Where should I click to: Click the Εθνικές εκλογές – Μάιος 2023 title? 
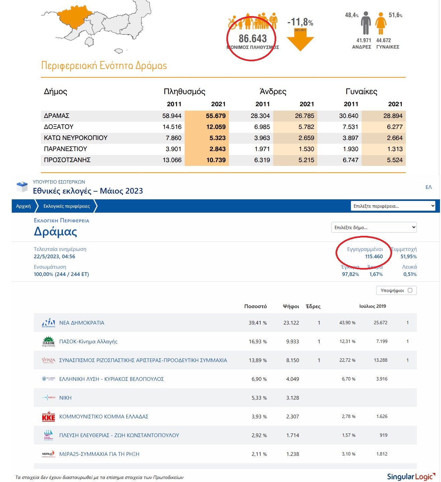click(88, 191)
